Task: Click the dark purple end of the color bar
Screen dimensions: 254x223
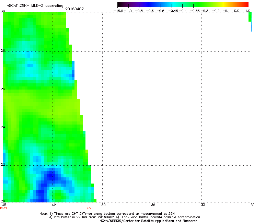Action: tap(121, 4)
